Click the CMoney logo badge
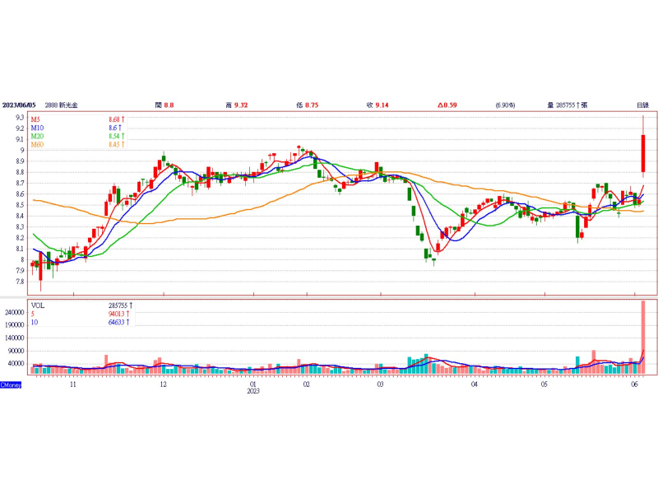Screen dimensions: 658x494 11,384
